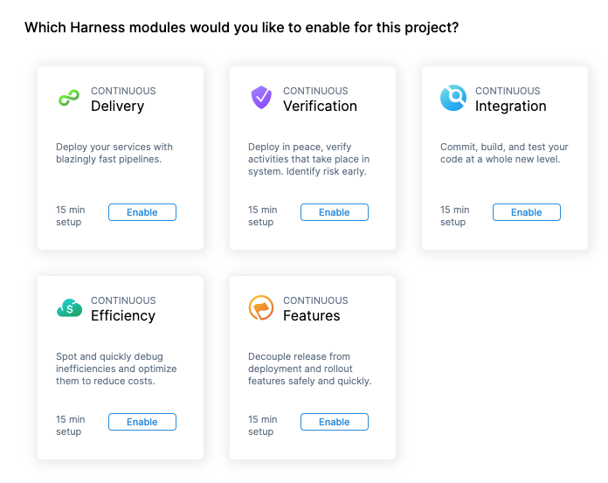Click the 'Deploy your services' description text

coord(114,153)
